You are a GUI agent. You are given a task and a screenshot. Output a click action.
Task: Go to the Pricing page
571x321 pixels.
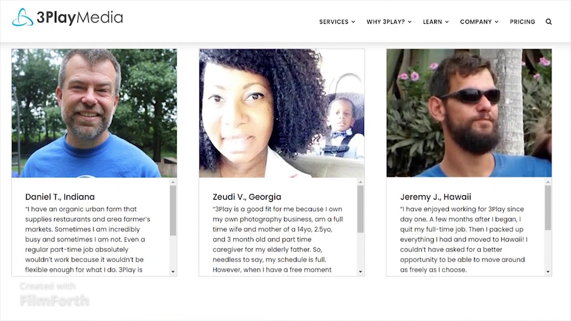(x=522, y=22)
